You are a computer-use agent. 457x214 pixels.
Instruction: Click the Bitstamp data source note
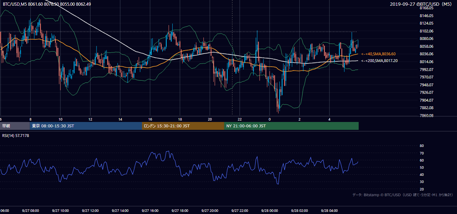403,195
